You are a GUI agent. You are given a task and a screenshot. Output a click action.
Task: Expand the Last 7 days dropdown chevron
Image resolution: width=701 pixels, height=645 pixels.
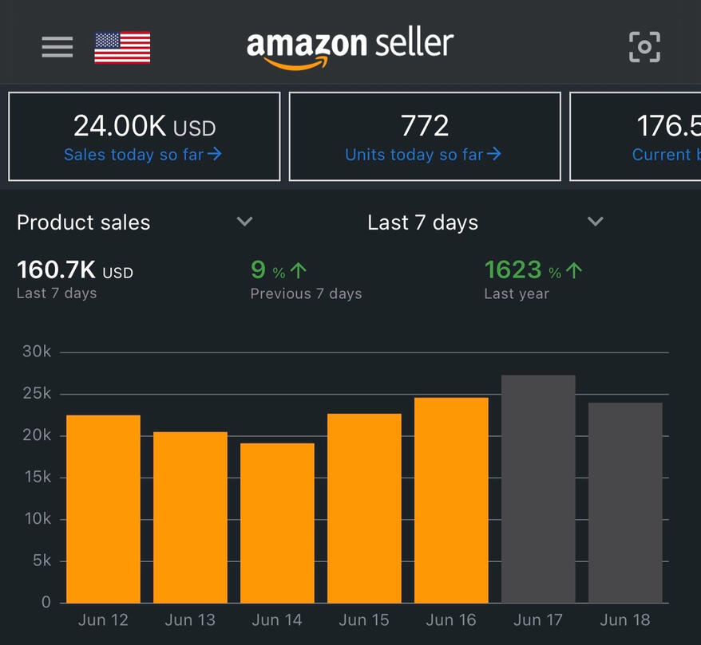(x=595, y=222)
